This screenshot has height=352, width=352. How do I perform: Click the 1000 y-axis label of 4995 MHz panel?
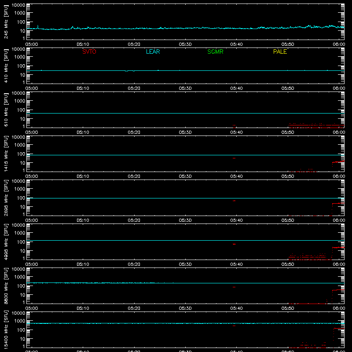(x=20, y=233)
